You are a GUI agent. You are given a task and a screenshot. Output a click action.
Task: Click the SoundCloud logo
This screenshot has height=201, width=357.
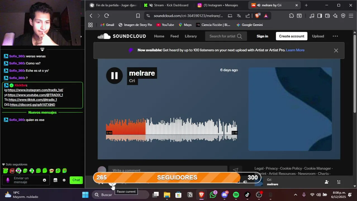[x=122, y=36]
